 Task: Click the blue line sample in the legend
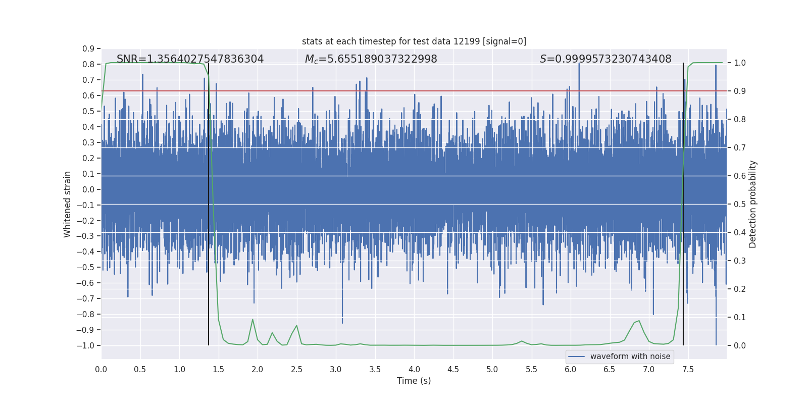pyautogui.click(x=577, y=357)
